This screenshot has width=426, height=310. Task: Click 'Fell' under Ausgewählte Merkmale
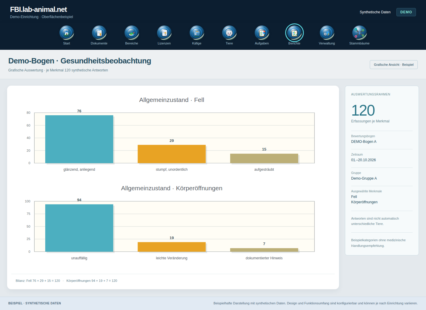click(x=354, y=197)
